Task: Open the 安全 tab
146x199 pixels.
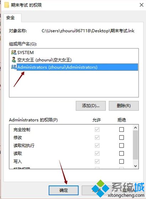Action: pyautogui.click(x=11, y=18)
